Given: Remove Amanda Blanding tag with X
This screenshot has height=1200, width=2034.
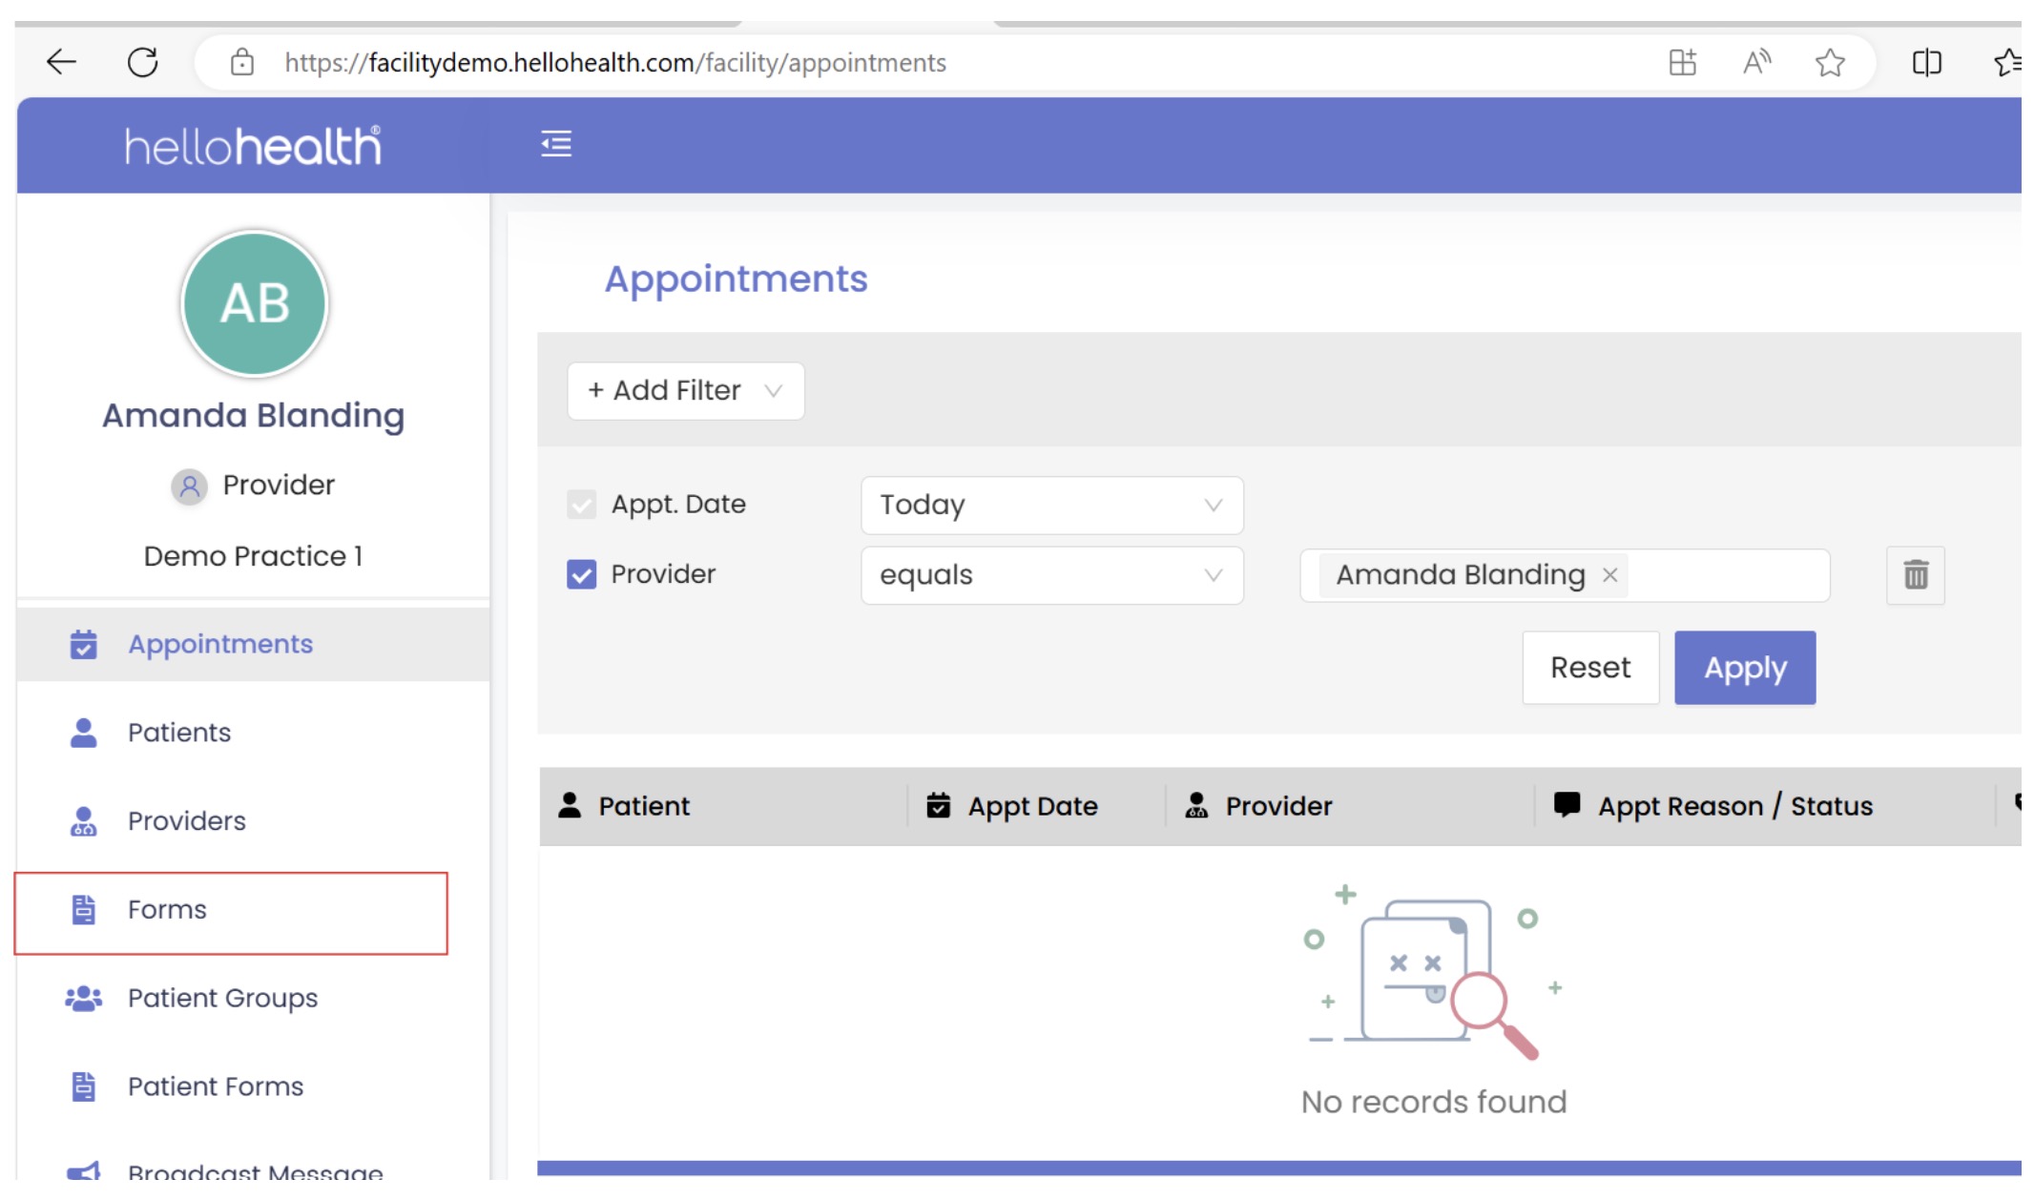Looking at the screenshot, I should point(1610,575).
